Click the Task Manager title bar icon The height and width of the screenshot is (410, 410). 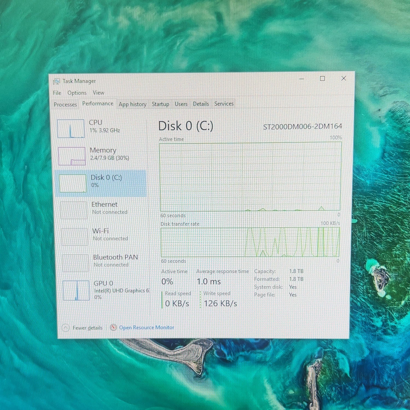[57, 81]
